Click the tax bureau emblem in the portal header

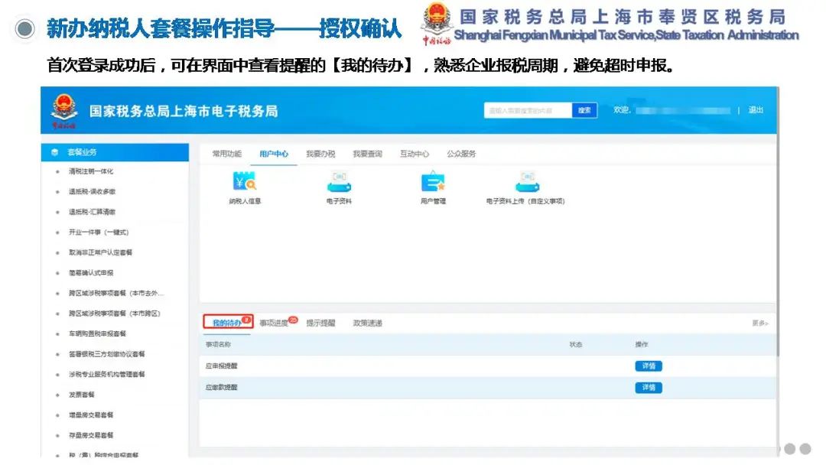pyautogui.click(x=64, y=111)
